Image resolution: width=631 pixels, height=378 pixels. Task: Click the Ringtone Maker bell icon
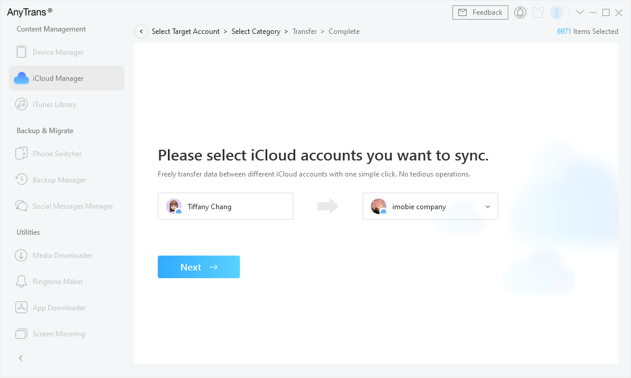21,282
